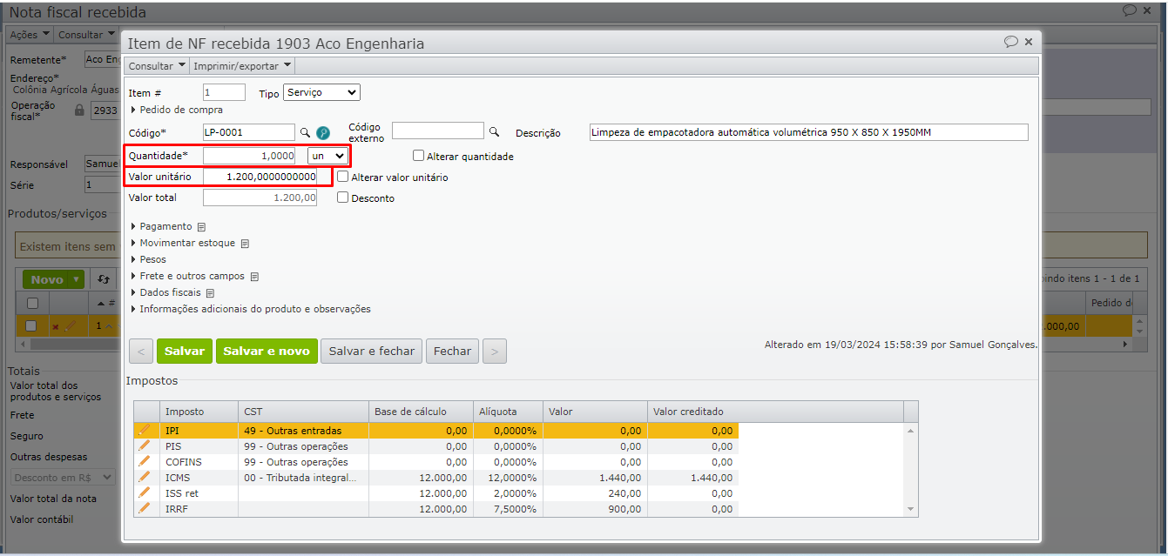This screenshot has height=556, width=1168.
Task: Click Salvar e novo button
Action: pos(267,352)
